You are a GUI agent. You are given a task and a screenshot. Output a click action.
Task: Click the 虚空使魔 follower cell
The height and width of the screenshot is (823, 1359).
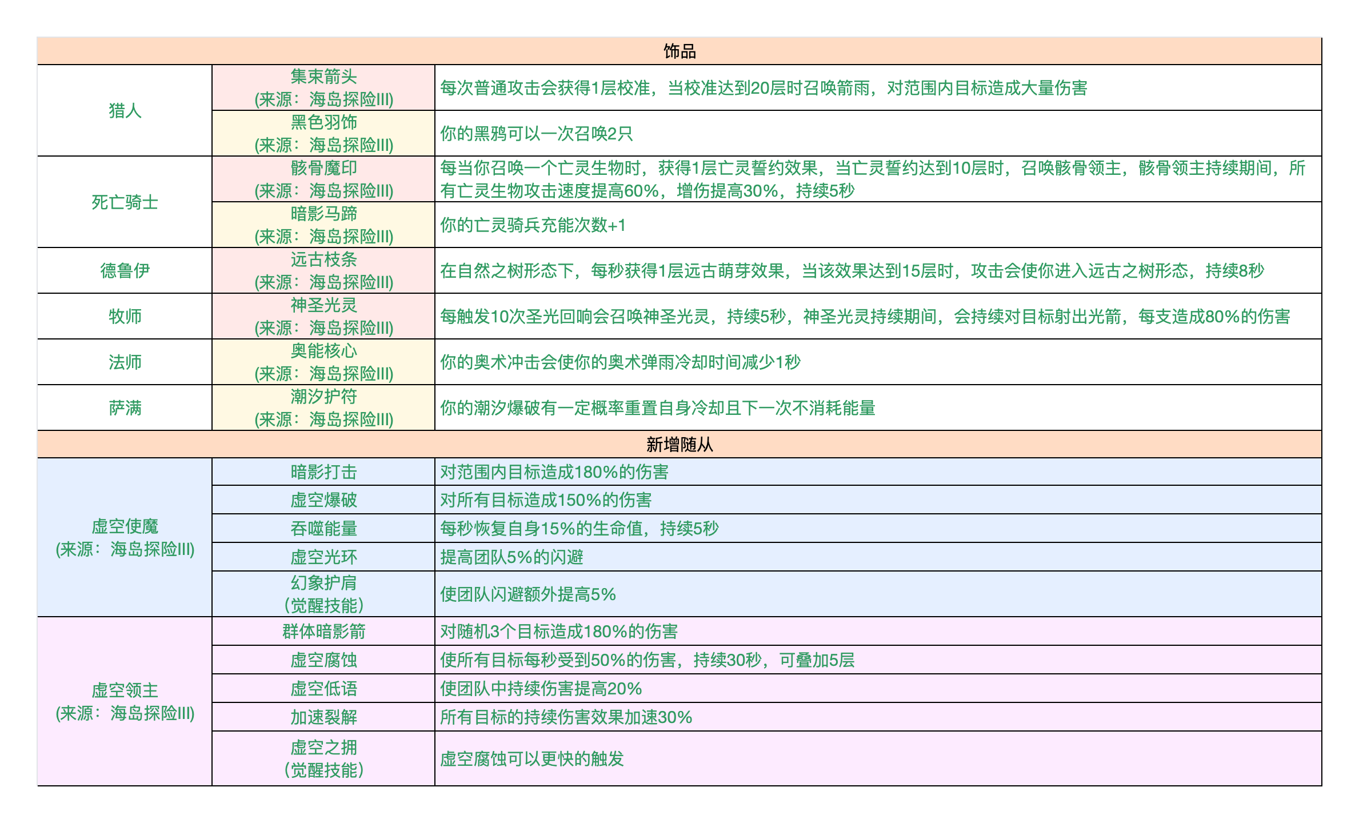coord(125,537)
